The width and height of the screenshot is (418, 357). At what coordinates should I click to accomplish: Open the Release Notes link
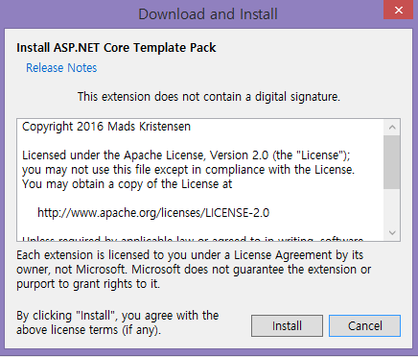(x=61, y=68)
